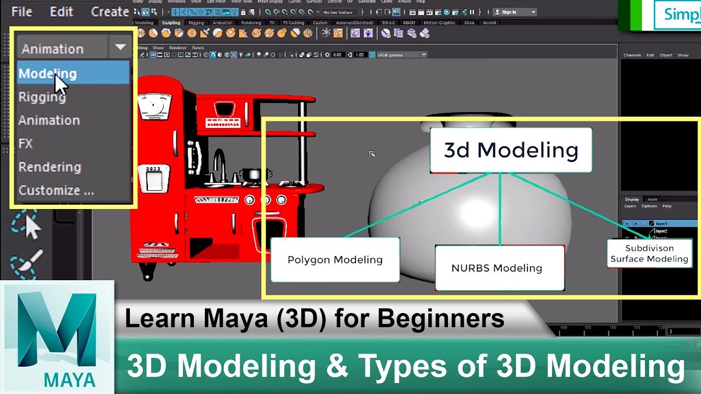Switch to the FX Caching shelf tab

coord(294,22)
